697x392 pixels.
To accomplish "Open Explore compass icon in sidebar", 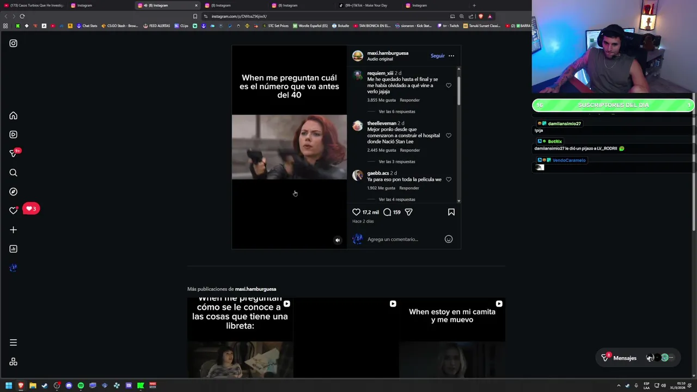I will click(13, 192).
